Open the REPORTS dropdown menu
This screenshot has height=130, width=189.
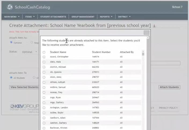106,17
